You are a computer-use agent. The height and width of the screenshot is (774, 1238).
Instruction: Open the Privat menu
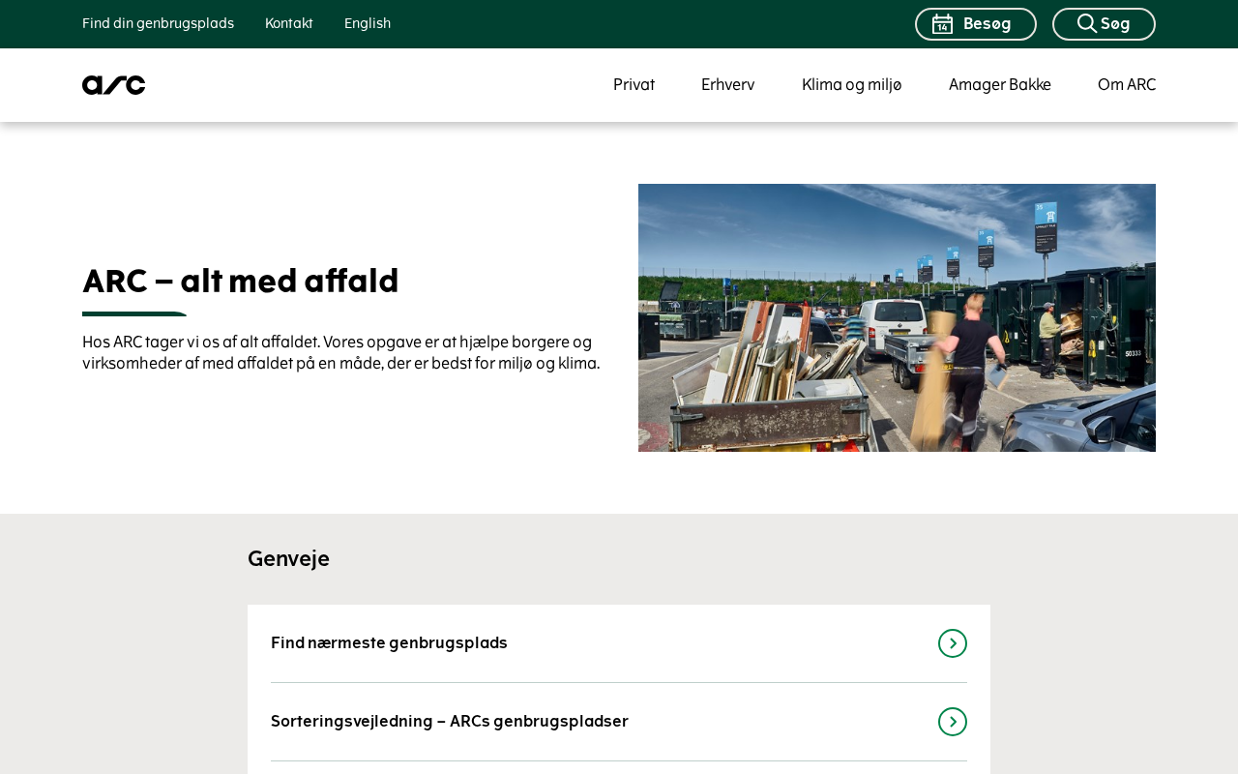point(634,85)
